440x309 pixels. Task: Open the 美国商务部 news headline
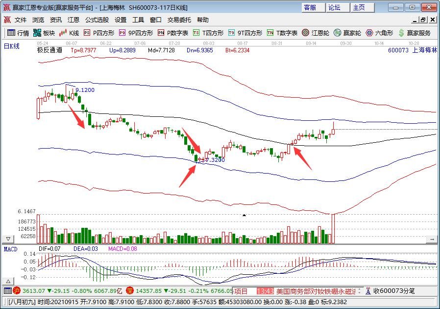click(x=316, y=291)
